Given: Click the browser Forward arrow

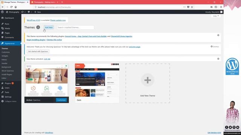Looking at the screenshot, I should click(x=7, y=7).
